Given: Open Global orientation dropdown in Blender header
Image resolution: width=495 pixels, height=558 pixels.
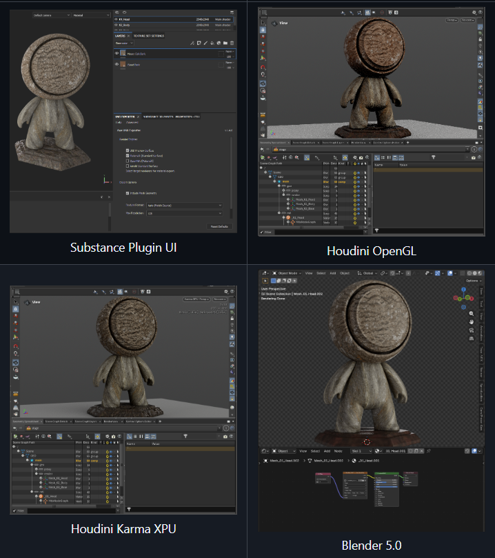Looking at the screenshot, I should 366,273.
